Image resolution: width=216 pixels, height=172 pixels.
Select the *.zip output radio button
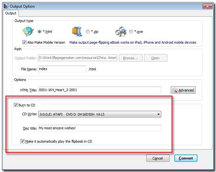click(88, 31)
